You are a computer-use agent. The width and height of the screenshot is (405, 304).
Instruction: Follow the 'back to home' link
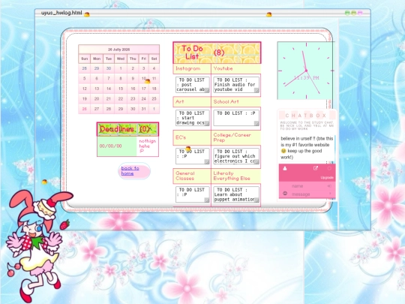tap(130, 170)
